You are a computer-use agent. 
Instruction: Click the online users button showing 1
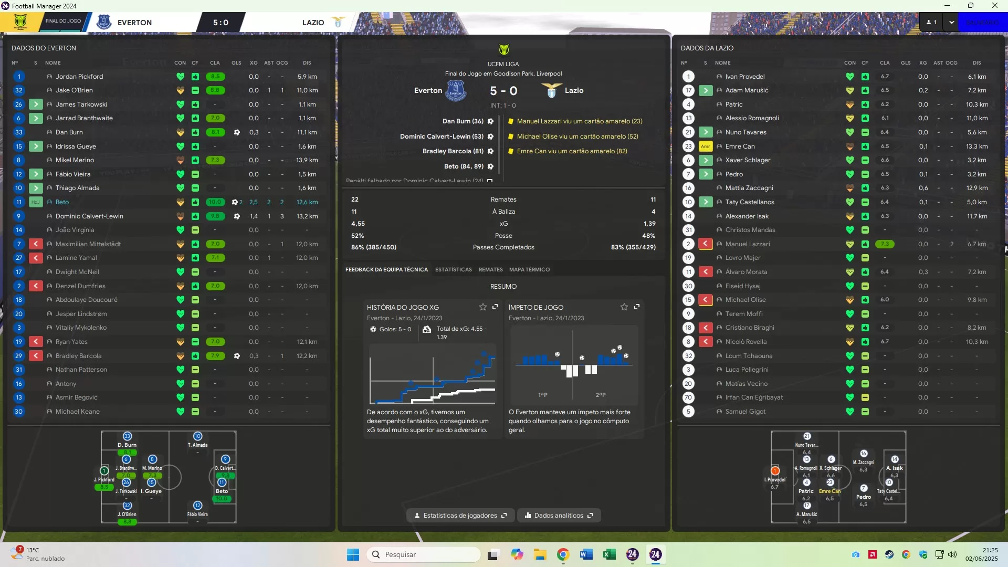pyautogui.click(x=932, y=22)
